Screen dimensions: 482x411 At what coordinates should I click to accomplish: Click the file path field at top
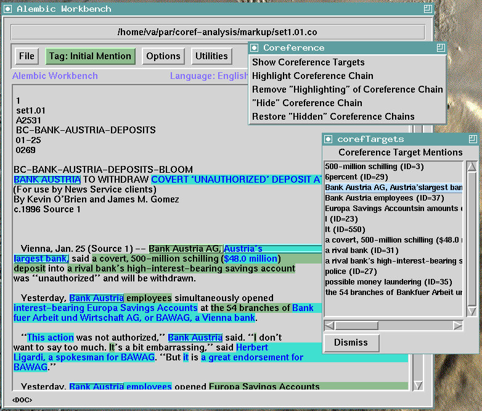[x=218, y=32]
